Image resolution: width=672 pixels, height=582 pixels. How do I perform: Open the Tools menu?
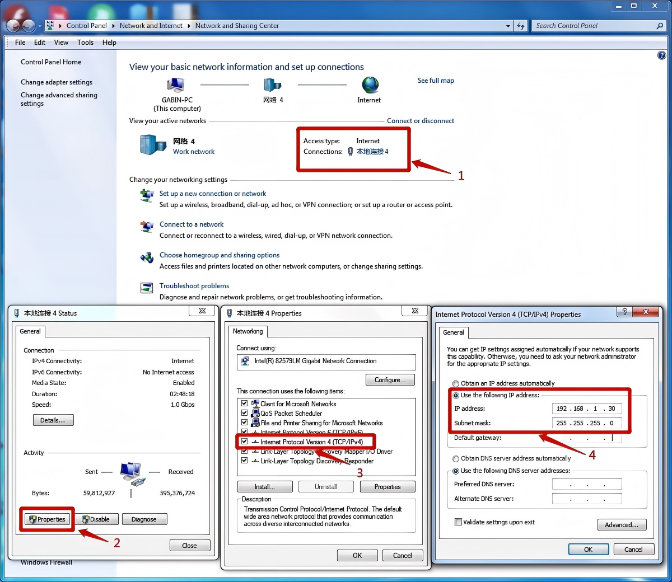tap(85, 43)
